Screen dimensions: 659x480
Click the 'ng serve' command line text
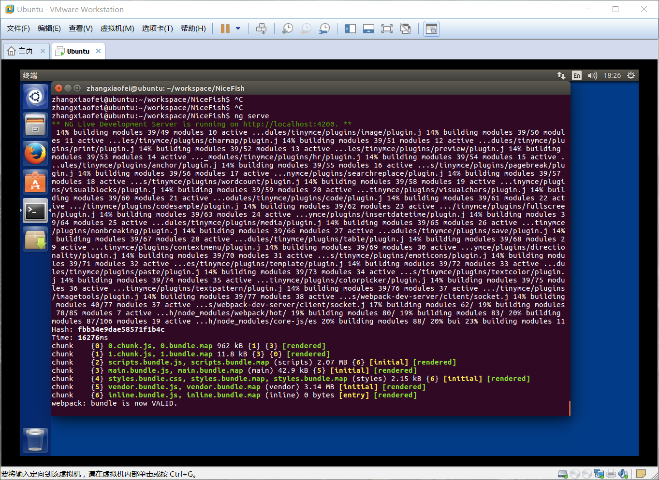(x=251, y=116)
